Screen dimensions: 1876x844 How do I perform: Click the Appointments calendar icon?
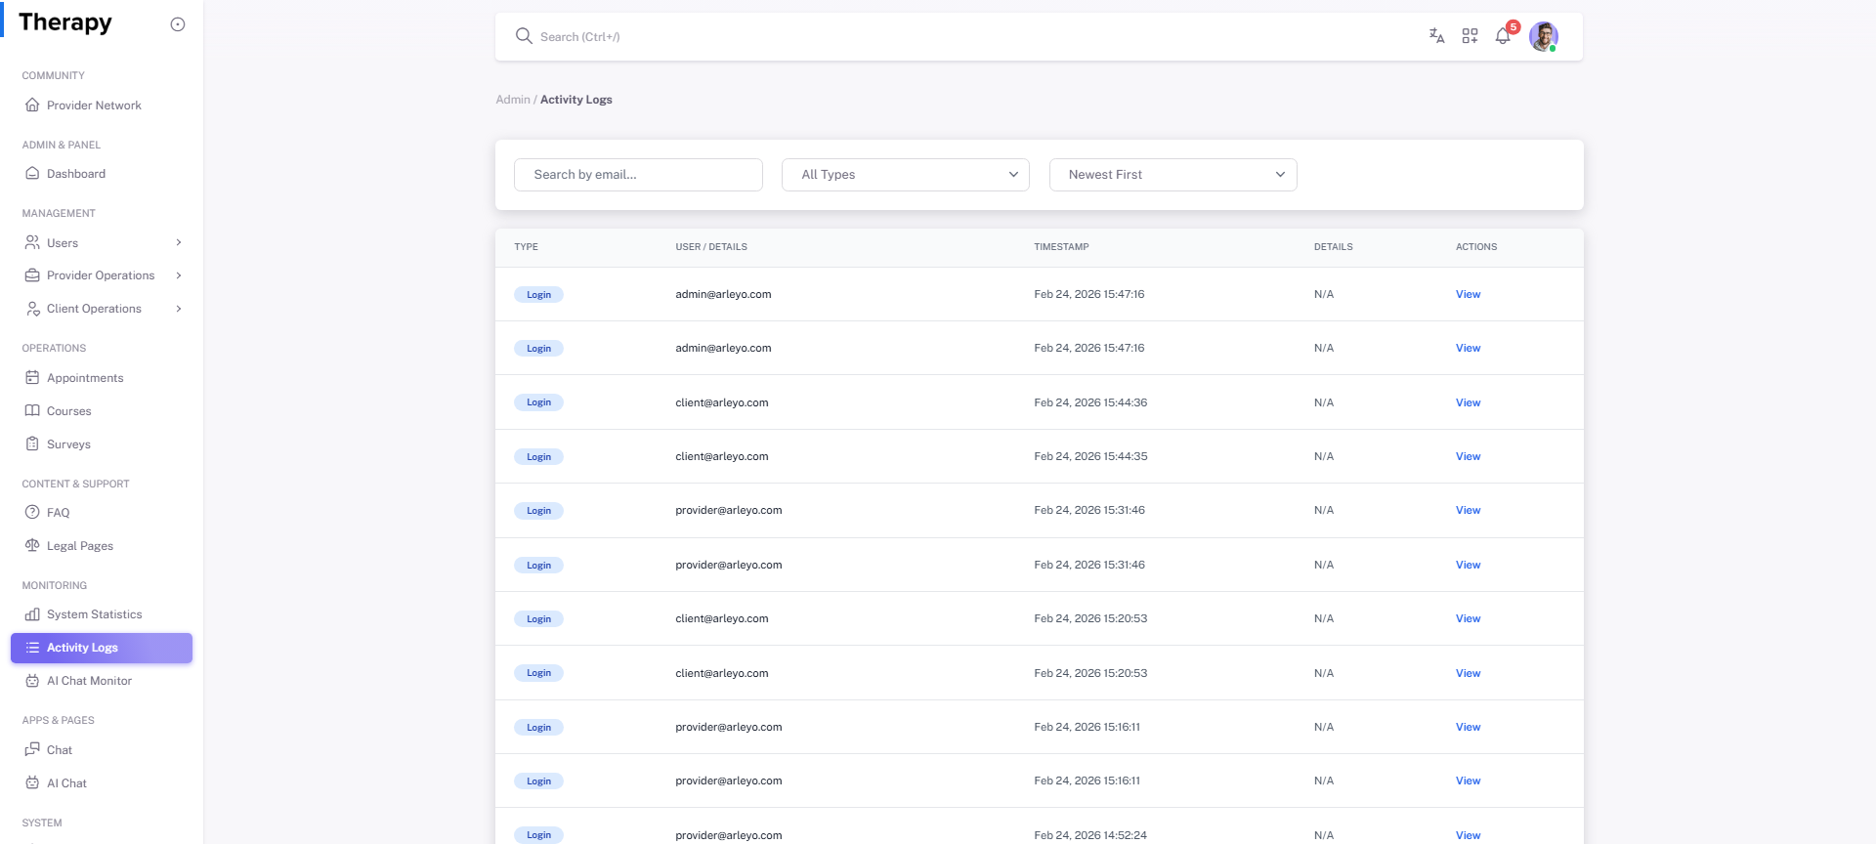click(x=32, y=377)
